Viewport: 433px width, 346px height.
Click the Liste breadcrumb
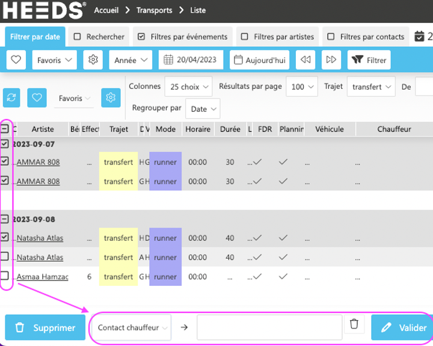point(198,10)
